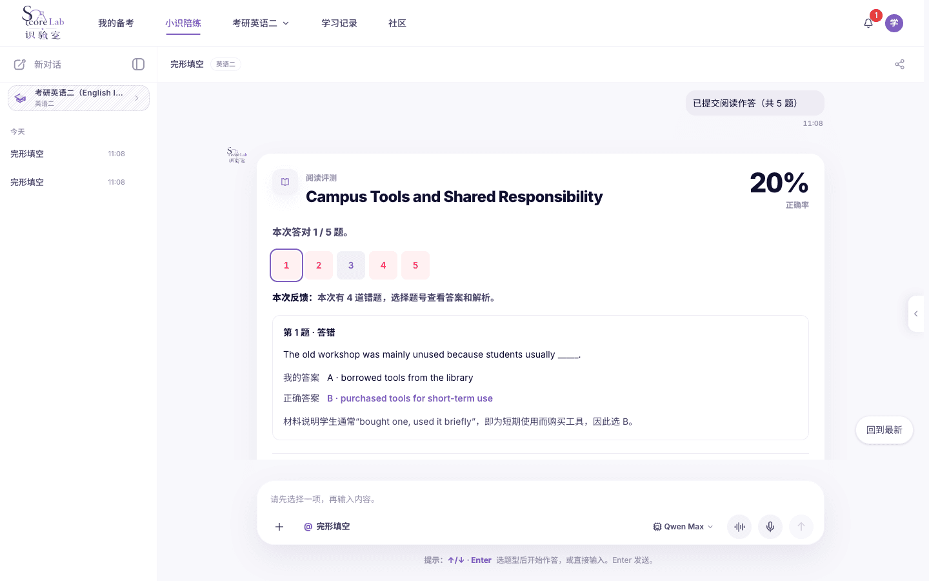Click my answer 'borrowed tools from the library'
Screen dimensions: 929x581
[x=400, y=378]
